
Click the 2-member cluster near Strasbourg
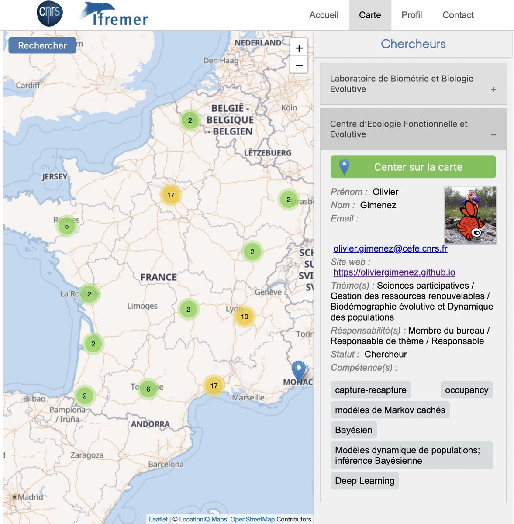(x=288, y=200)
